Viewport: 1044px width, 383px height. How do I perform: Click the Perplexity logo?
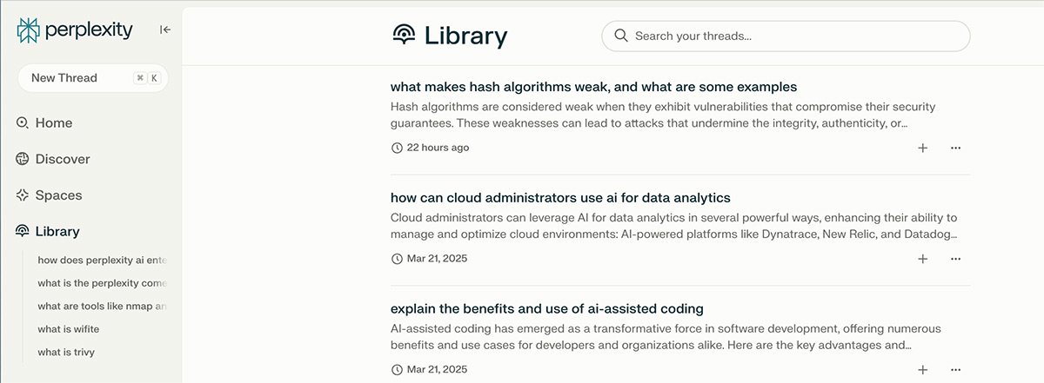coord(75,30)
